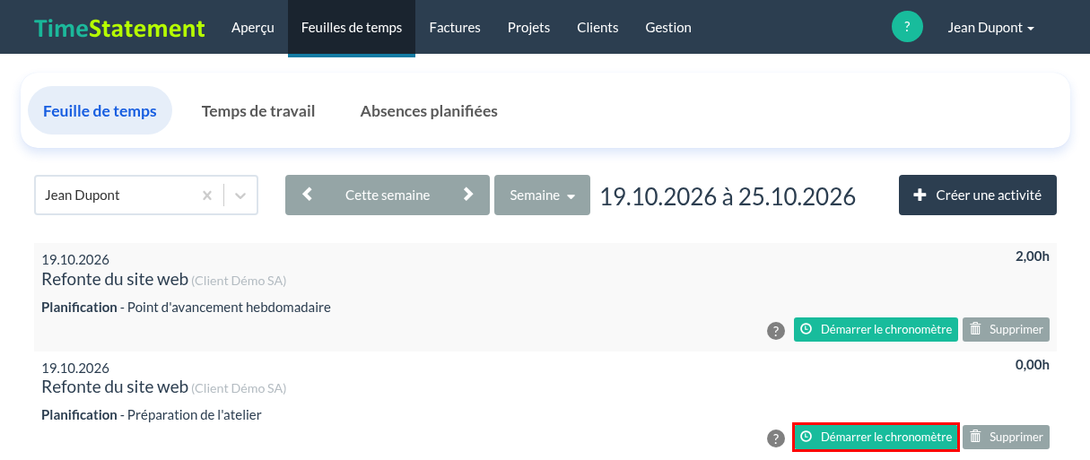Click the text Point d'avancement hebdomadaire
This screenshot has width=1090, height=460.
(x=229, y=308)
